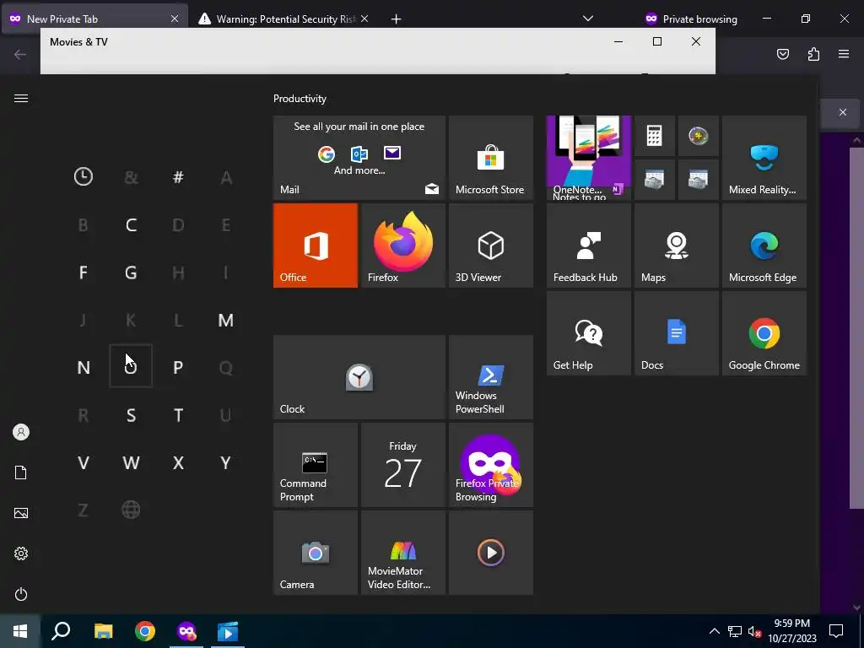The image size is (864, 648).
Task: Open the Mail tile
Action: (x=359, y=158)
